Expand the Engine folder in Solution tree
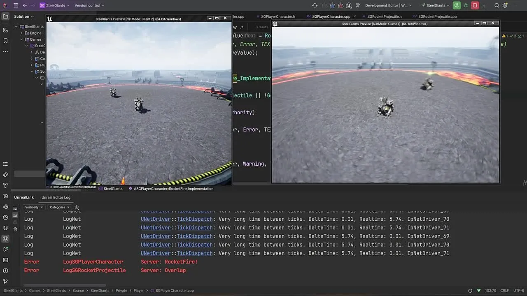Image resolution: width=527 pixels, height=296 pixels. click(21, 33)
